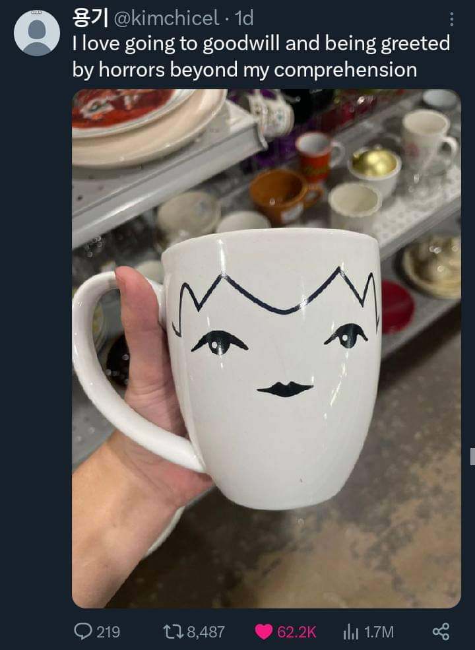The width and height of the screenshot is (475, 650).
Task: Open the default gray profile avatar
Action: [37, 33]
